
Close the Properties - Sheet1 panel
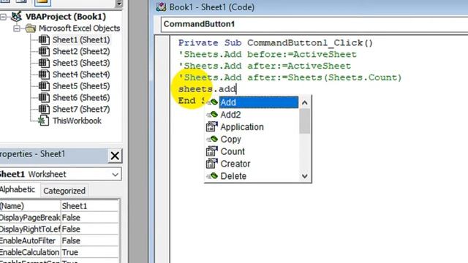[x=115, y=156]
